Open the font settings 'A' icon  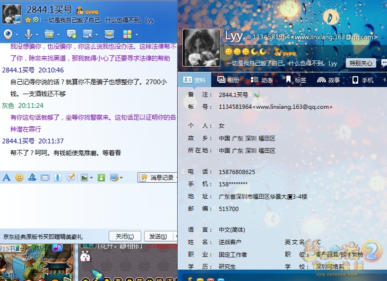coord(7,177)
